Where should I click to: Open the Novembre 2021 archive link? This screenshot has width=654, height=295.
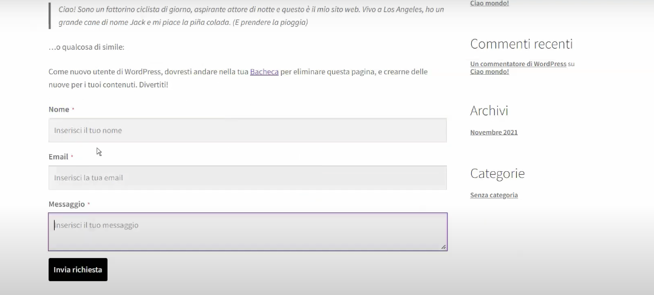coord(494,132)
